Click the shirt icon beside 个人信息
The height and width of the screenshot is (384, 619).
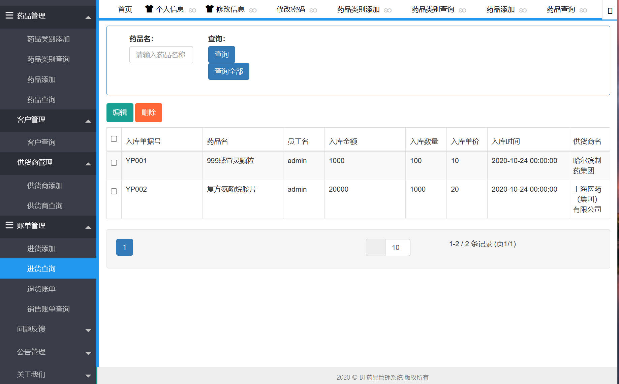pyautogui.click(x=149, y=9)
